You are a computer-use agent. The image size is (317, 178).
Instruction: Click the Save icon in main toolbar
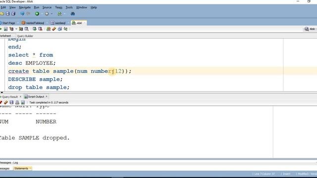[x=8, y=14]
